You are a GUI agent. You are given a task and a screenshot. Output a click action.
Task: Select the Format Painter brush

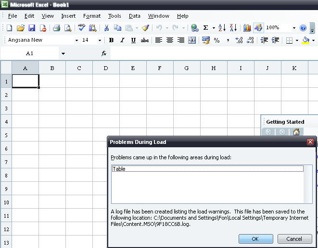(145, 28)
